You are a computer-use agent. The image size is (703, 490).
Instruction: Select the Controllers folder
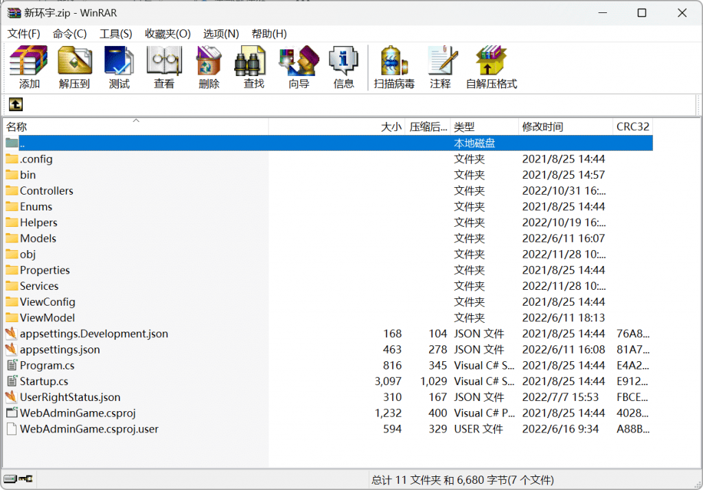[x=46, y=191]
